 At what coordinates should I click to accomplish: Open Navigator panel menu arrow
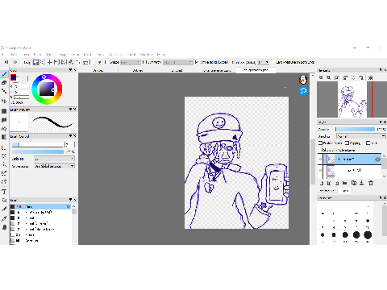[x=381, y=70]
